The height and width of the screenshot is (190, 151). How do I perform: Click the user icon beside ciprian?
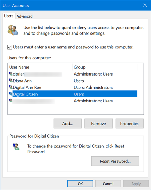(x=10, y=74)
